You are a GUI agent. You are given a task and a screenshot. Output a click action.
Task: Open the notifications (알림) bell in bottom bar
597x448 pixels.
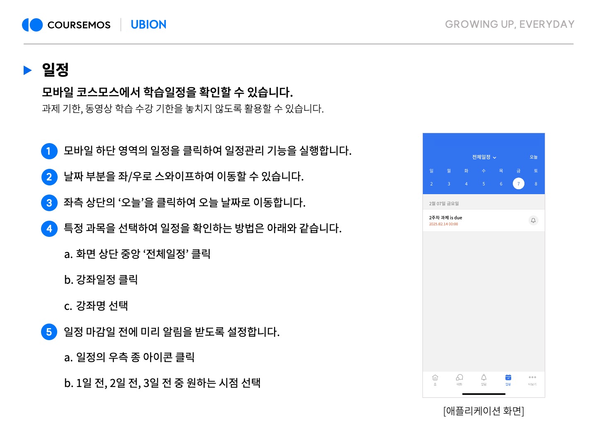pyautogui.click(x=484, y=379)
